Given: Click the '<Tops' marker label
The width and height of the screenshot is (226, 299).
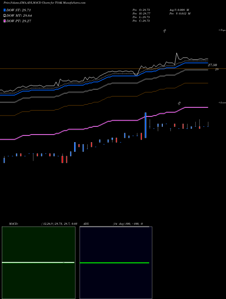Looking at the screenshot, I should (x=222, y=30).
